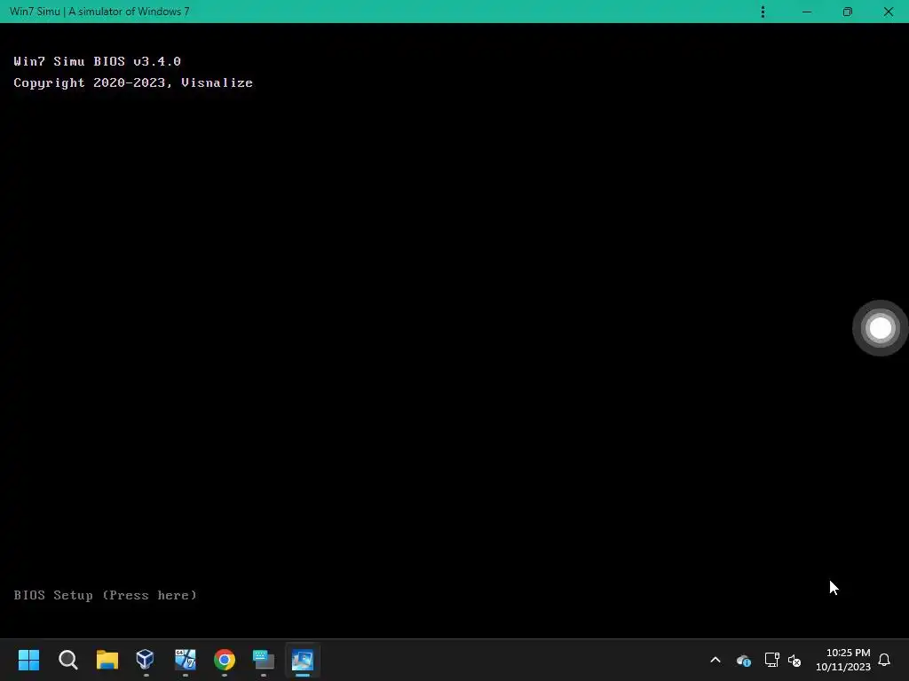Open the Win7 calendar-style app in taskbar
The height and width of the screenshot is (681, 909).
(186, 660)
